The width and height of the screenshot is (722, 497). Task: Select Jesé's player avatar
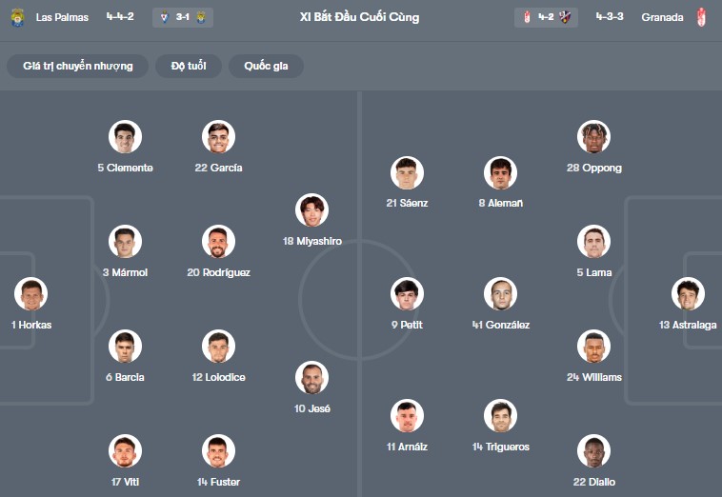point(312,378)
